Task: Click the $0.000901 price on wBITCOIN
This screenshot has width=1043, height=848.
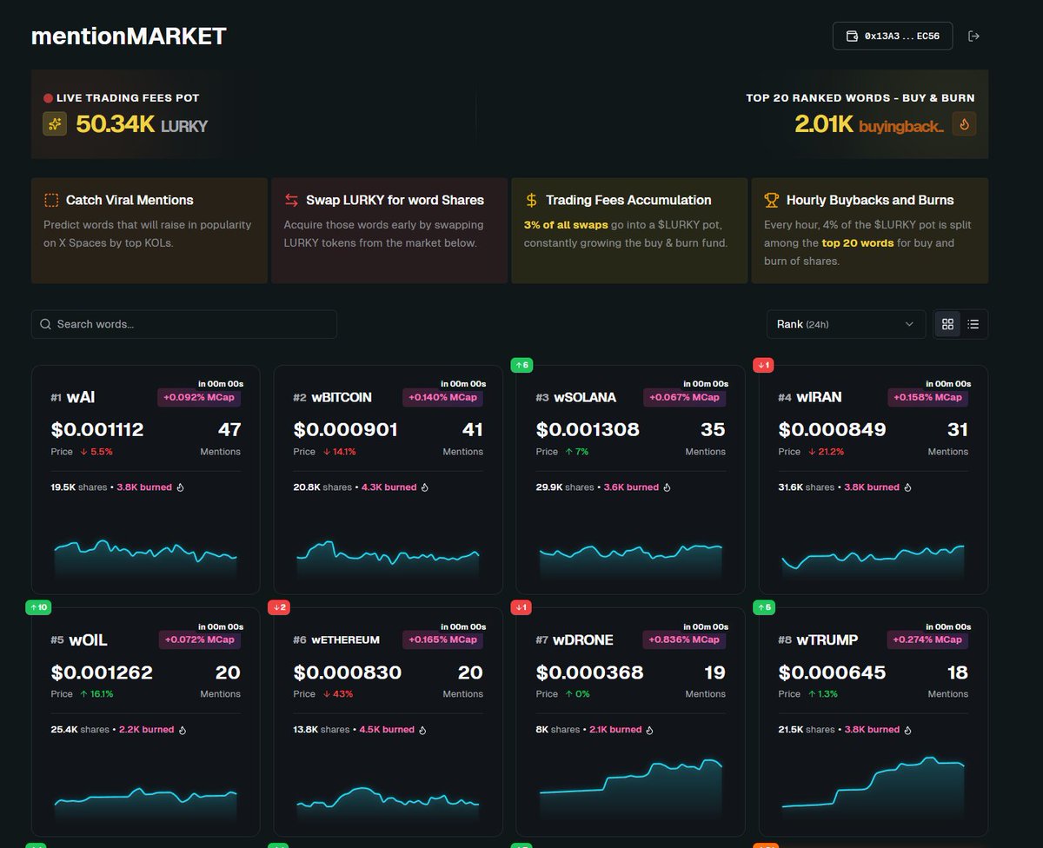Action: [346, 429]
